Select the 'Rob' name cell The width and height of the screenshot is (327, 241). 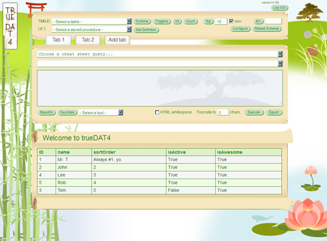pyautogui.click(x=74, y=183)
